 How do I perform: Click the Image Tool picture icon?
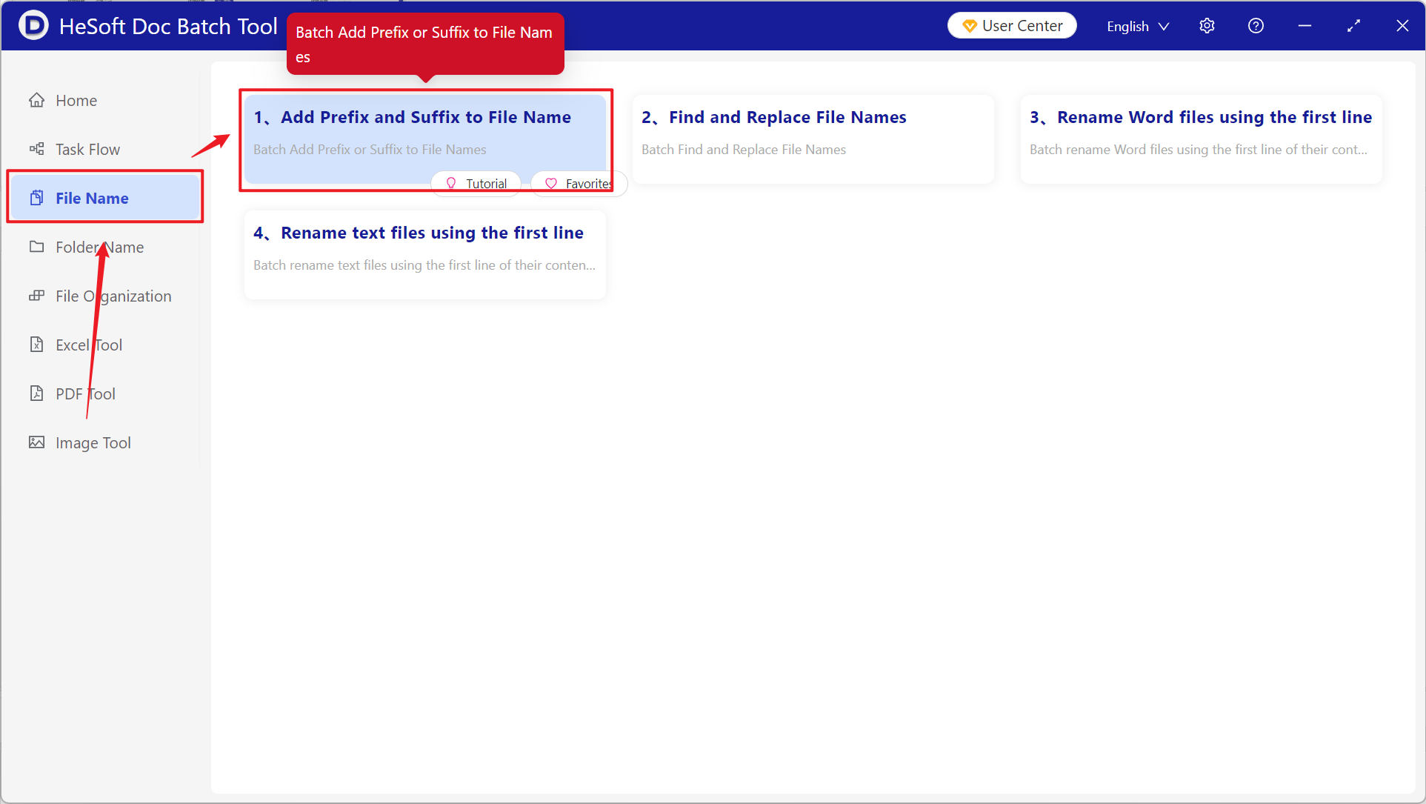point(36,442)
